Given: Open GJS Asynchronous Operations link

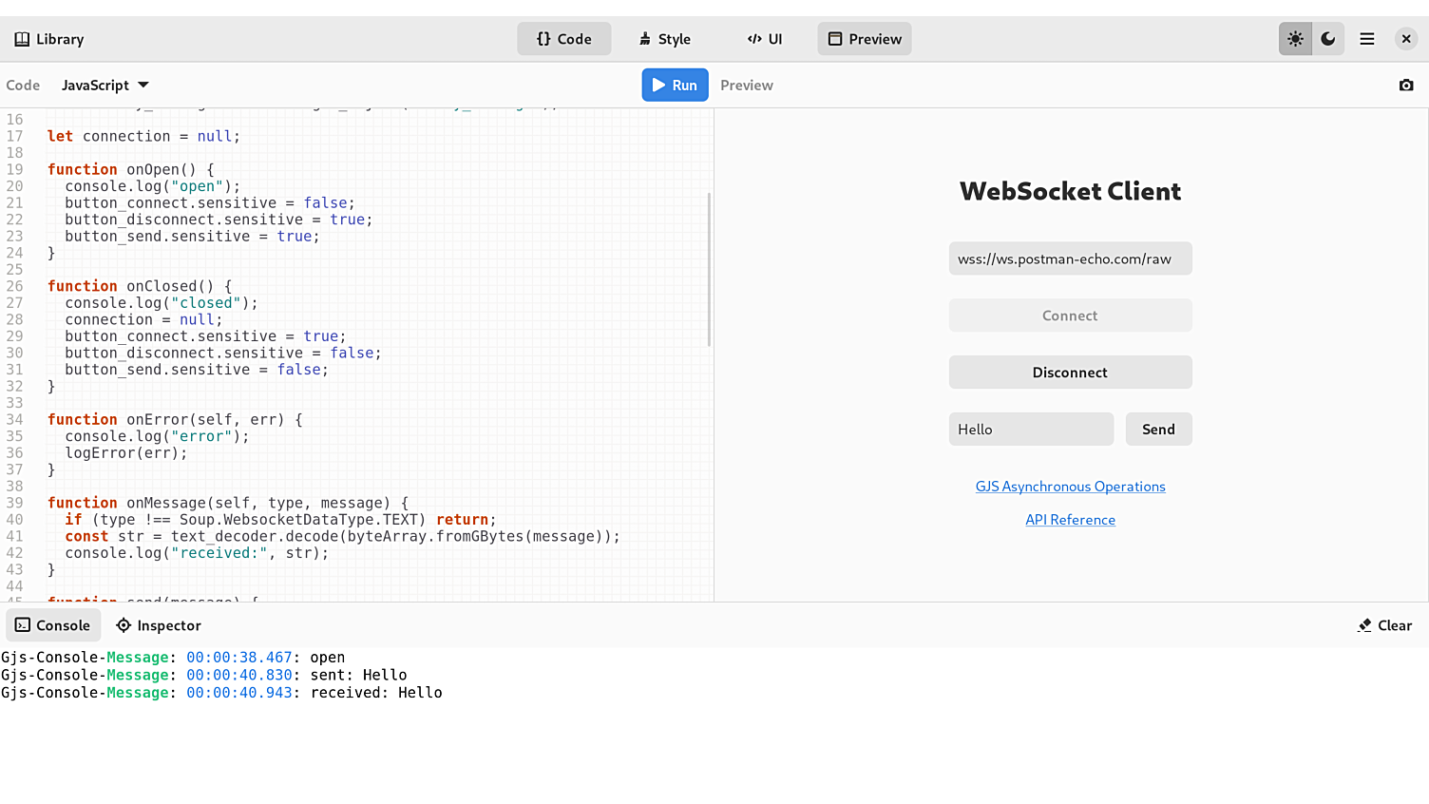Looking at the screenshot, I should pyautogui.click(x=1070, y=487).
